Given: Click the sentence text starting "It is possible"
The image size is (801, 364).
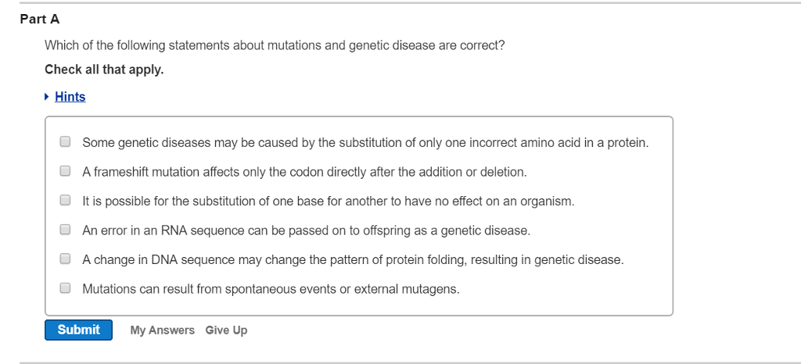Looking at the screenshot, I should pyautogui.click(x=328, y=202).
